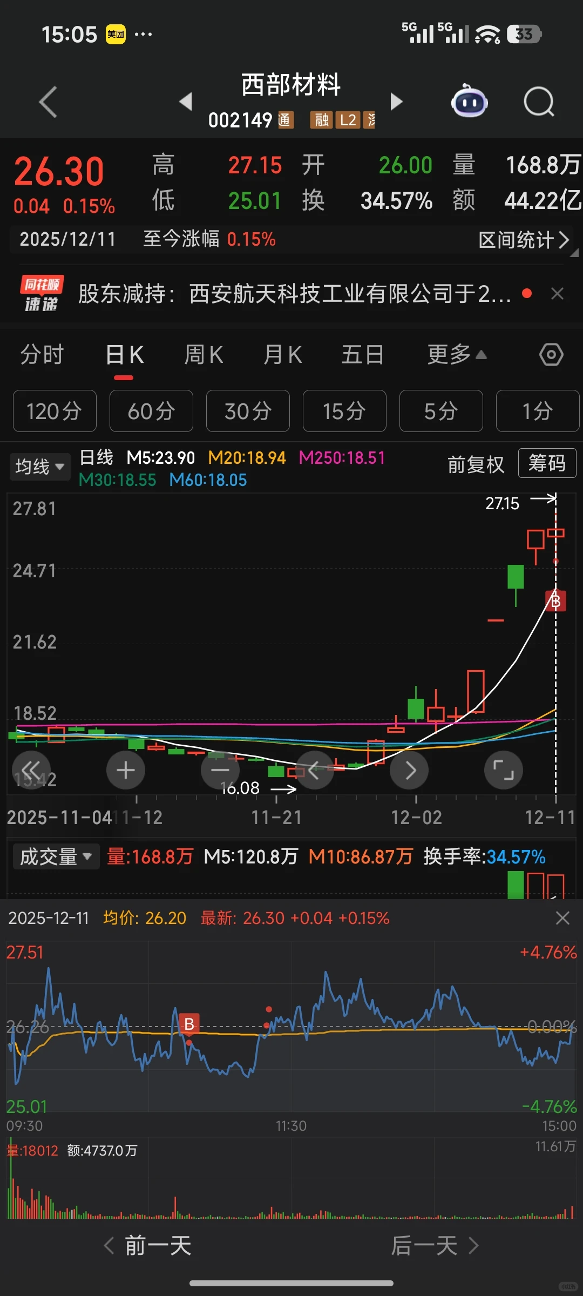Switch to 月K tab
The height and width of the screenshot is (1296, 583).
click(x=283, y=355)
